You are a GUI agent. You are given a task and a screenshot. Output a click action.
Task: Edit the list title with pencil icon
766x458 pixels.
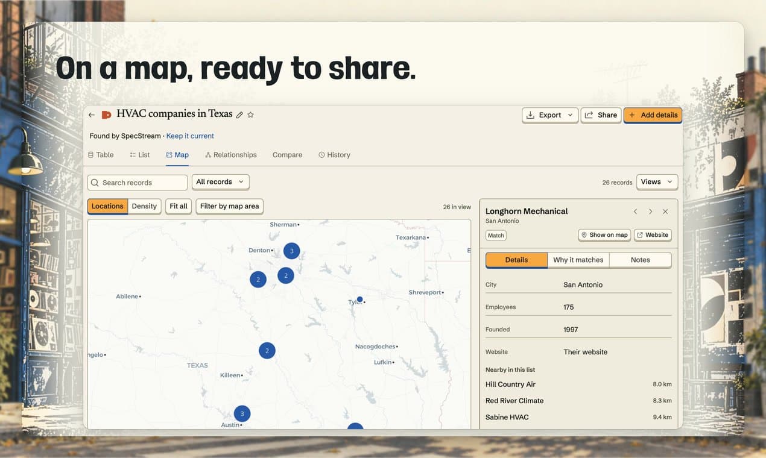239,114
